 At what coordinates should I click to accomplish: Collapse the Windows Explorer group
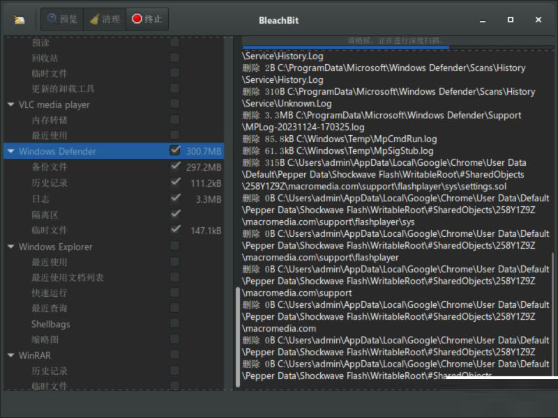10,247
